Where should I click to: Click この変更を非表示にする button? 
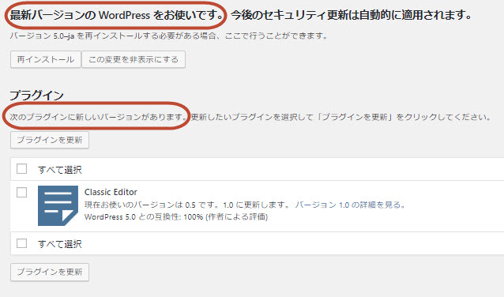click(x=134, y=59)
